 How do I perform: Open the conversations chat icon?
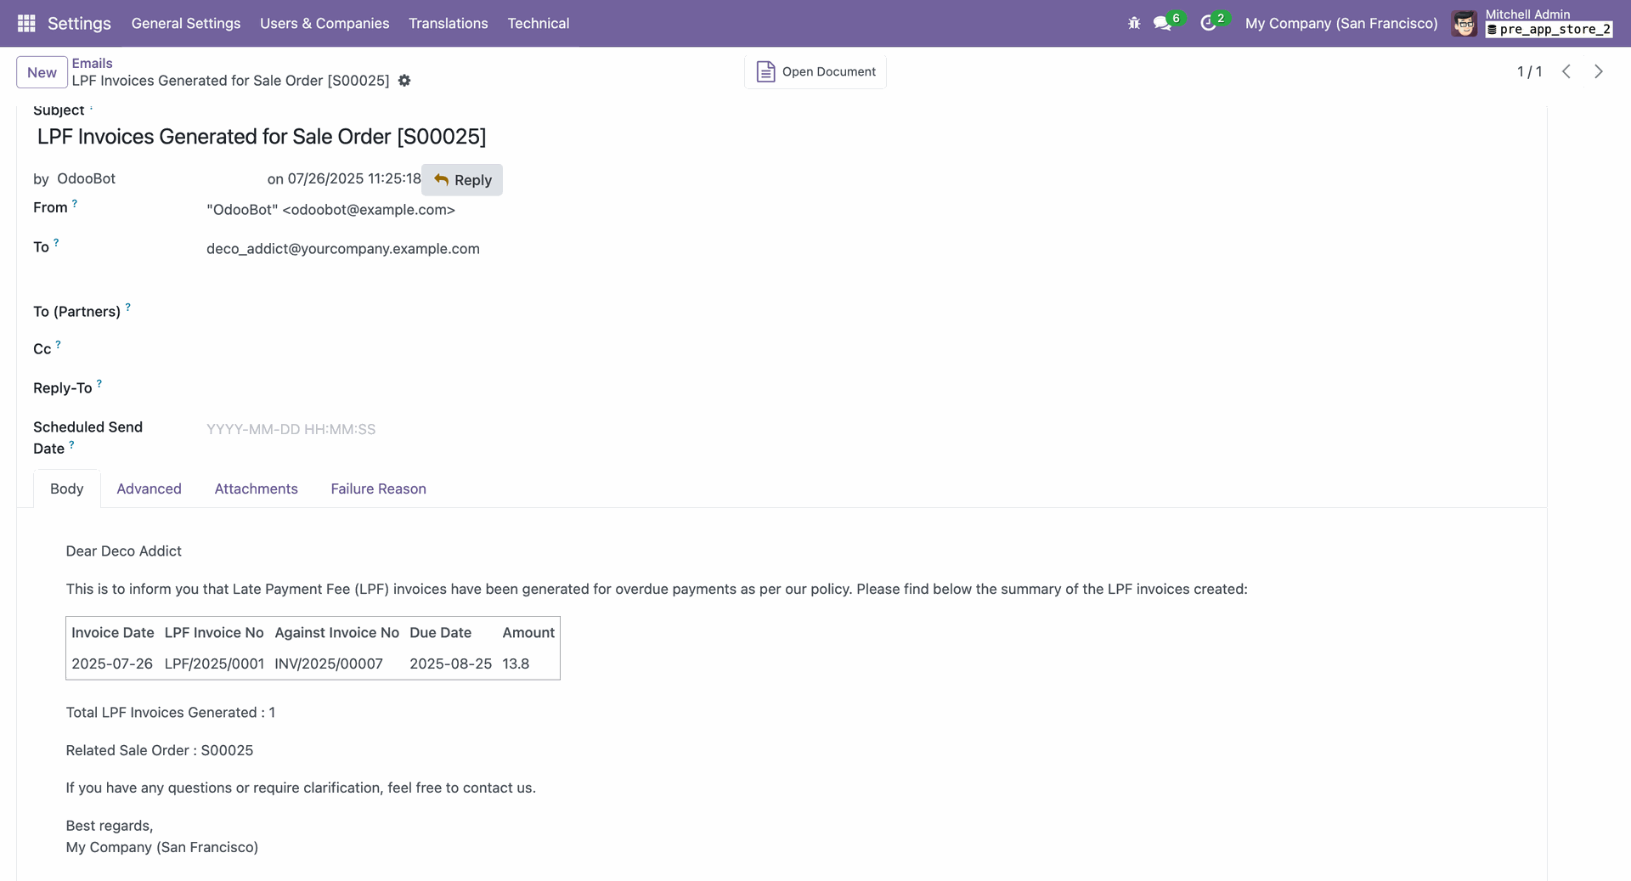(1162, 23)
